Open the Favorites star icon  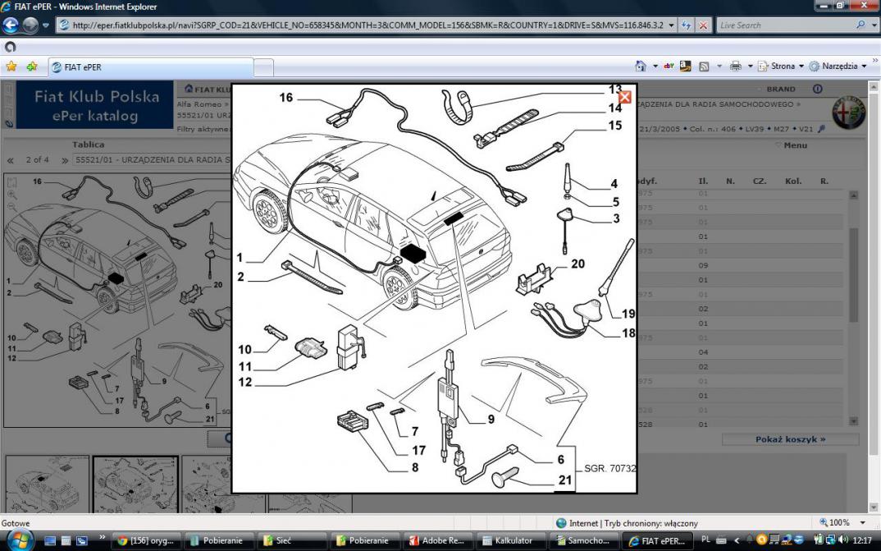(11, 67)
